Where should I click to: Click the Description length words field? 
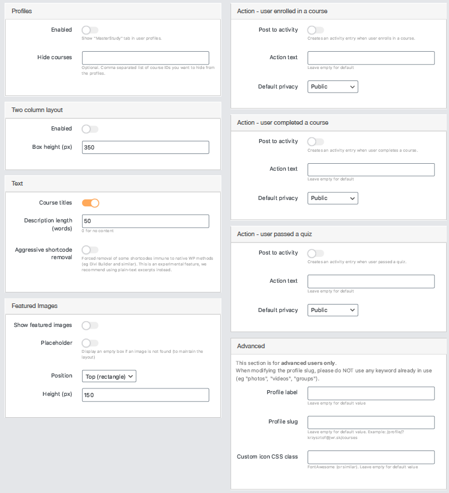pyautogui.click(x=145, y=221)
